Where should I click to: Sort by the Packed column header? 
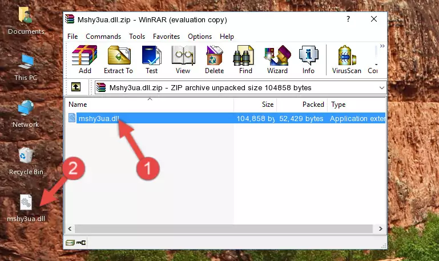(x=302, y=105)
